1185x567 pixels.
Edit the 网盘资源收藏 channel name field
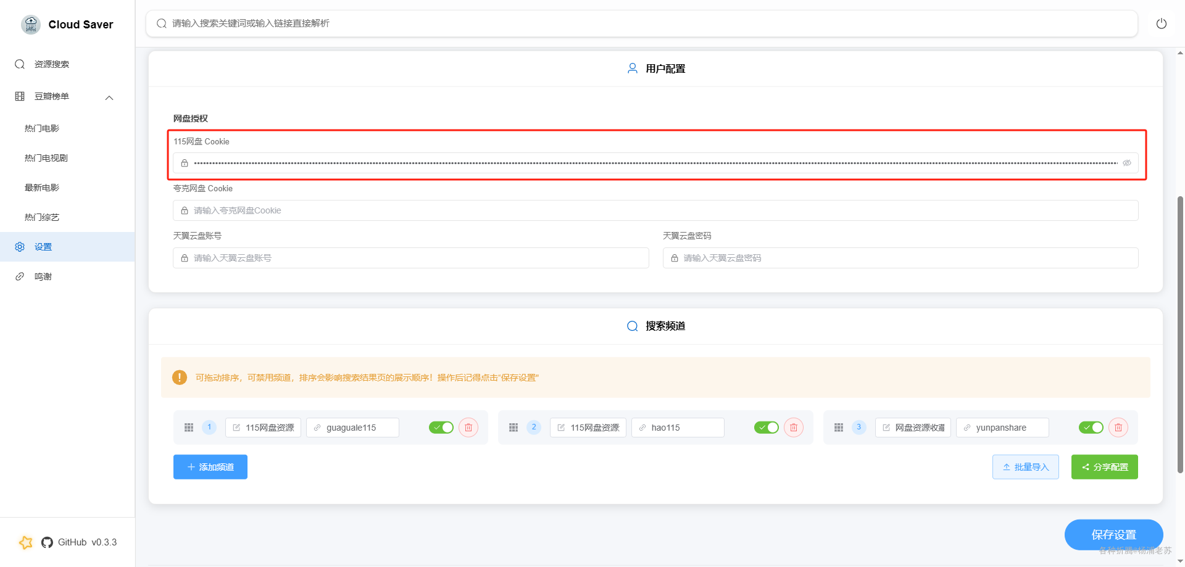tap(913, 428)
